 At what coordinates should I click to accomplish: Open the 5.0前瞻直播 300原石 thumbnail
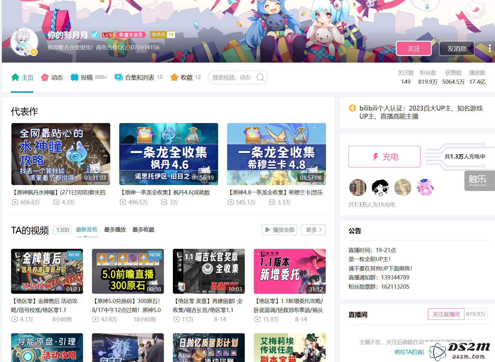pos(128,271)
